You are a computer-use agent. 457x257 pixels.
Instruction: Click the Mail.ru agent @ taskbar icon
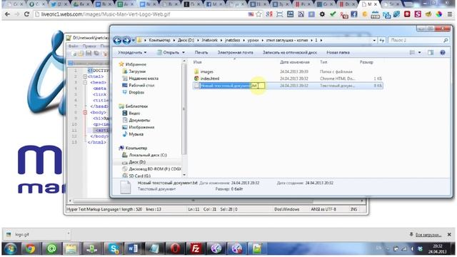pyautogui.click(x=51, y=248)
